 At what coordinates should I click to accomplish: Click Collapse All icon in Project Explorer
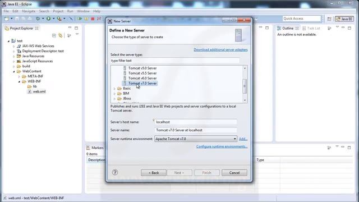click(54, 35)
